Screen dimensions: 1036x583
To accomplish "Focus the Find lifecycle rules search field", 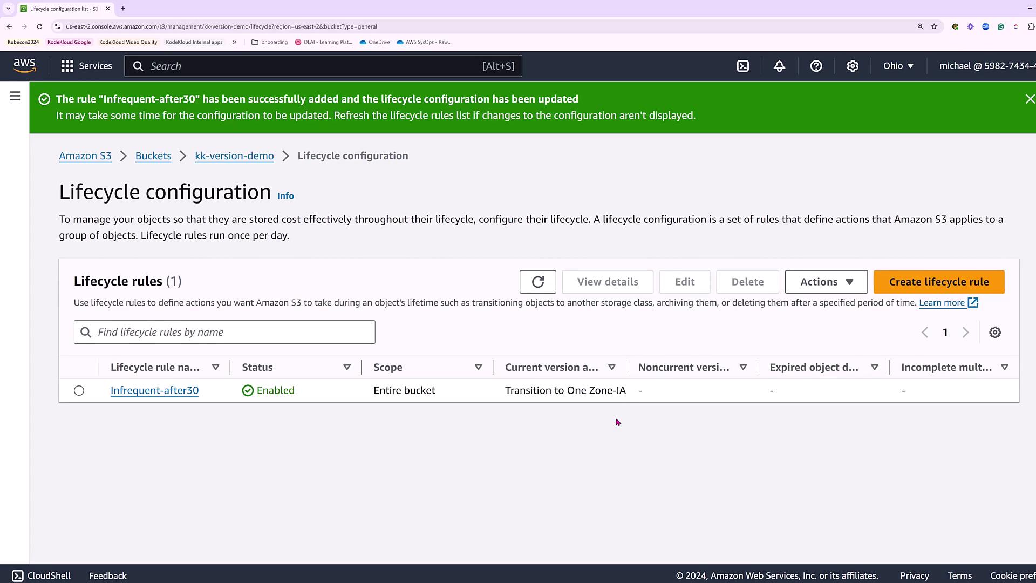I will point(232,333).
